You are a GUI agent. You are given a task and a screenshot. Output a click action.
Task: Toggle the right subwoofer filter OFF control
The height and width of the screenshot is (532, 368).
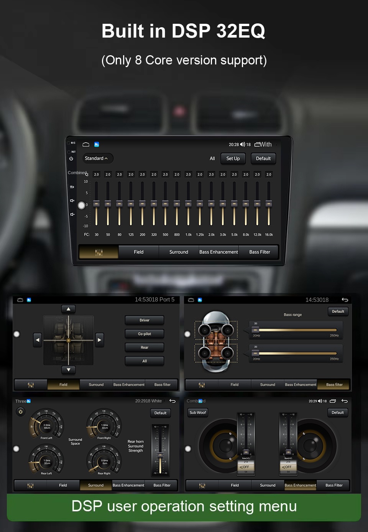(288, 467)
